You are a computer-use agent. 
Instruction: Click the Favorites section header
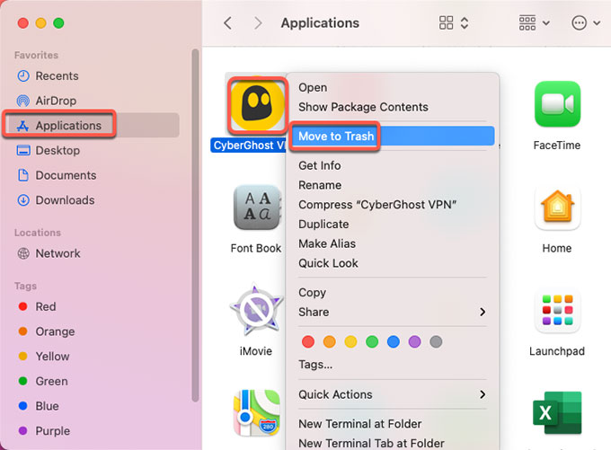click(36, 56)
